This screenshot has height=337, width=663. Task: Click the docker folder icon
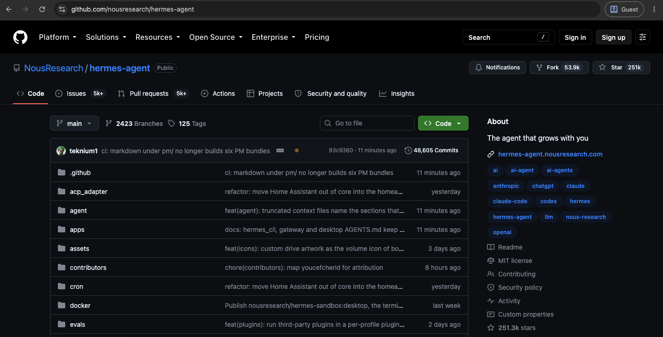point(62,306)
